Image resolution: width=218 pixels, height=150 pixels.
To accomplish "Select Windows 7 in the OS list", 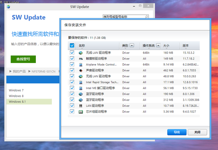I will [16, 90].
